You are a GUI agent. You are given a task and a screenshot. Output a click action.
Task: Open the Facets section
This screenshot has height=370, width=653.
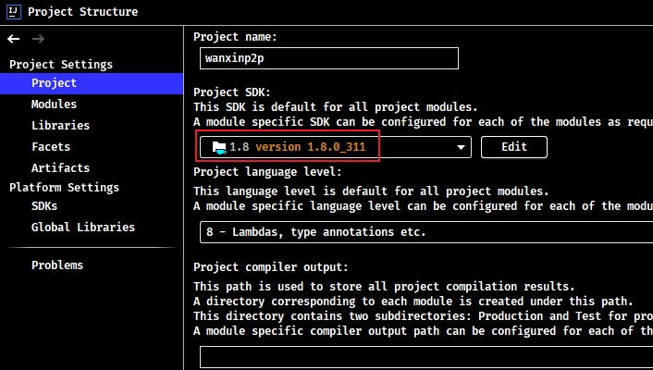51,147
